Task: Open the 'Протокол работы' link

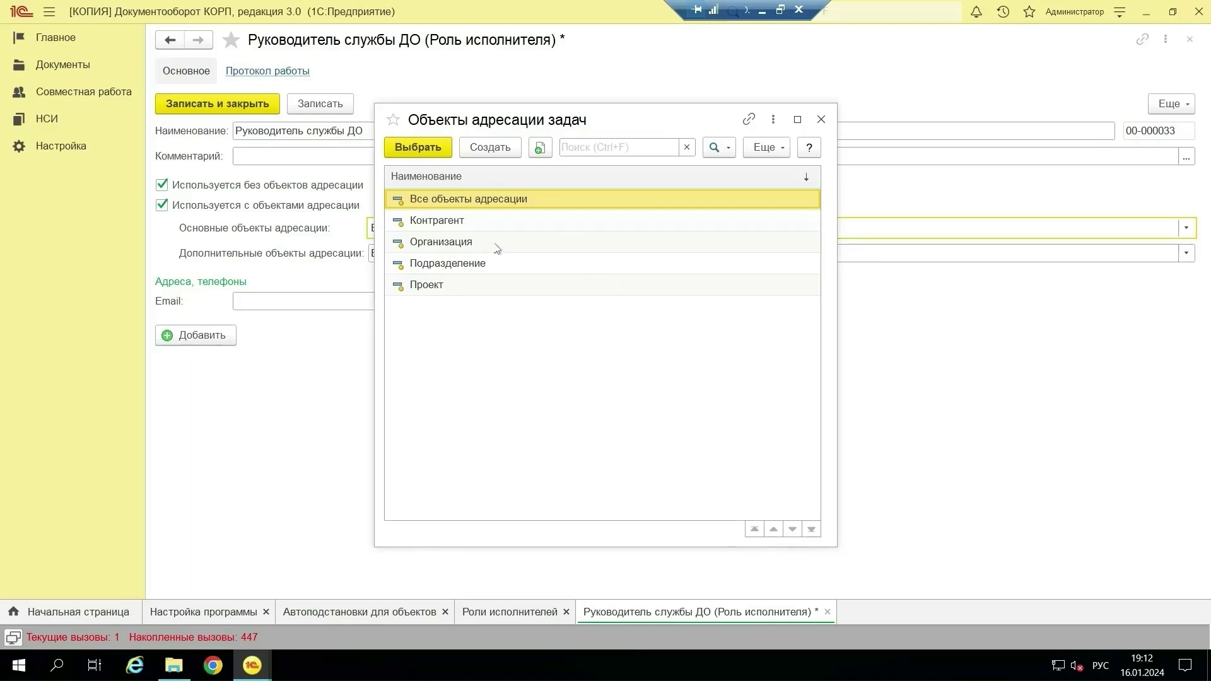Action: (267, 71)
